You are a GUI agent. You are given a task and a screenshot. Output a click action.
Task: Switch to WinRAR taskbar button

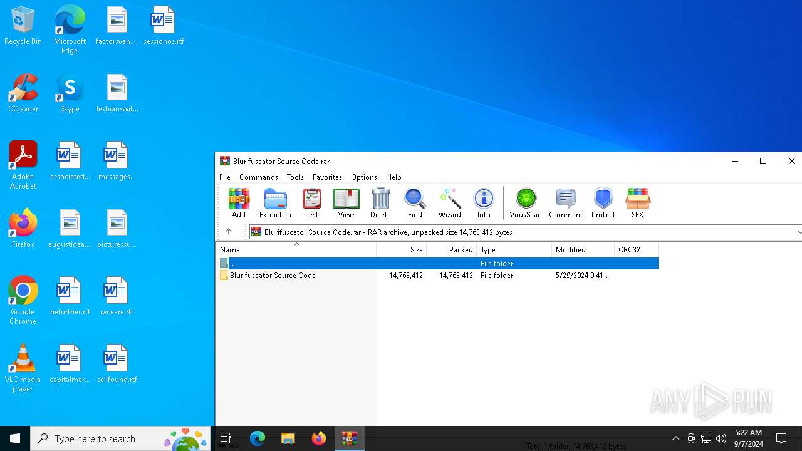pyautogui.click(x=350, y=438)
